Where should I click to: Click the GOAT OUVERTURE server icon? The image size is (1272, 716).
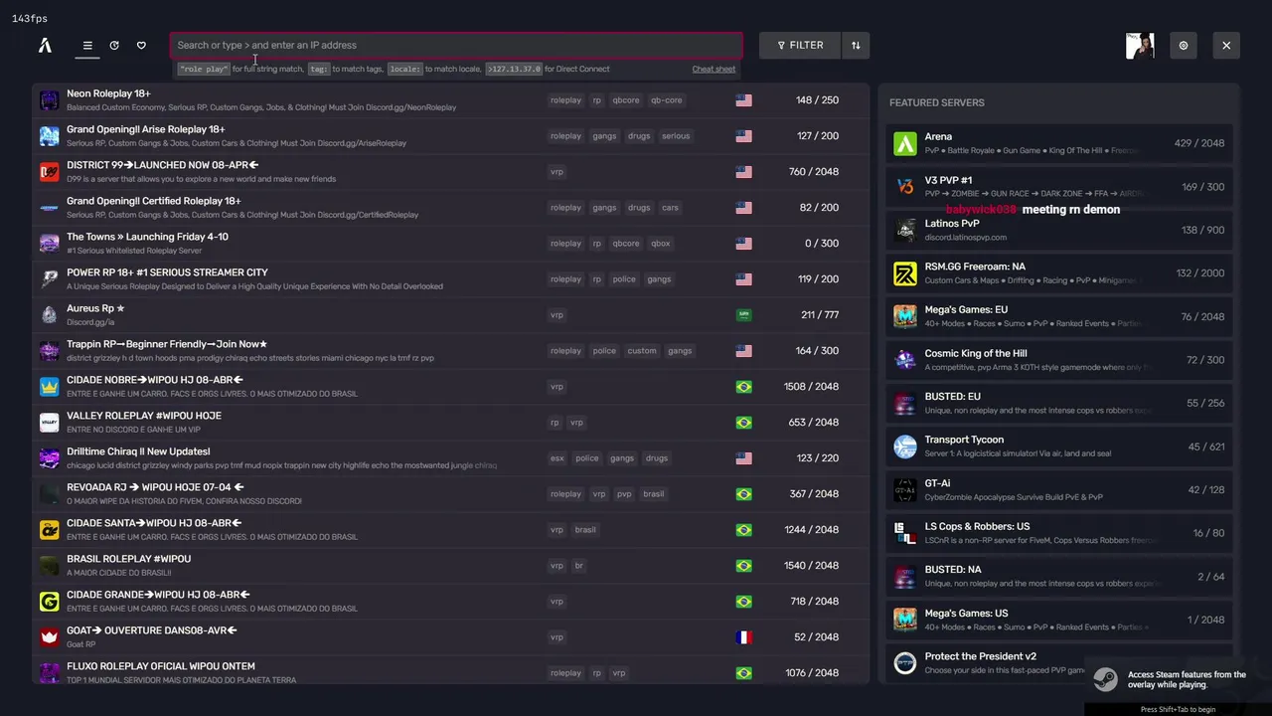point(49,637)
